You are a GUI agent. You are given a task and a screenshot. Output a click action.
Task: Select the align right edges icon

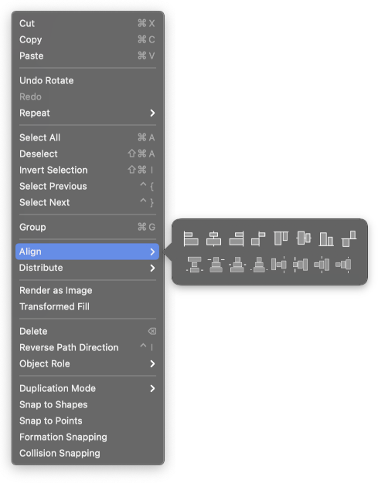click(x=237, y=238)
